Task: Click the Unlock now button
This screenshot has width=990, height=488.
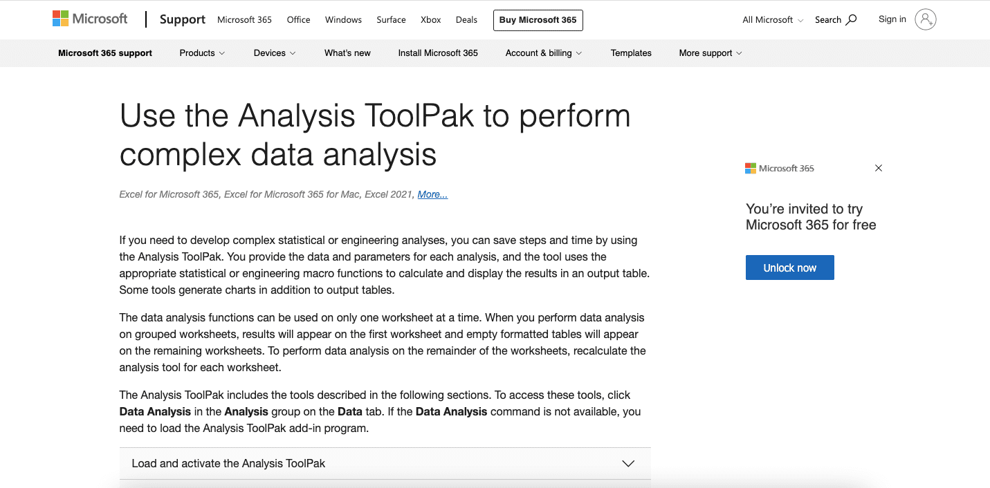Action: coord(790,268)
